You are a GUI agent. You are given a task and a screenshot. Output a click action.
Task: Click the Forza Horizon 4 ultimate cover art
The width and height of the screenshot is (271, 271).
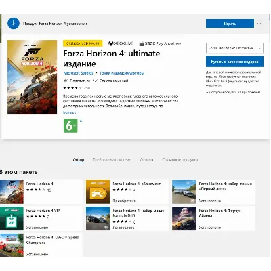tap(32, 77)
